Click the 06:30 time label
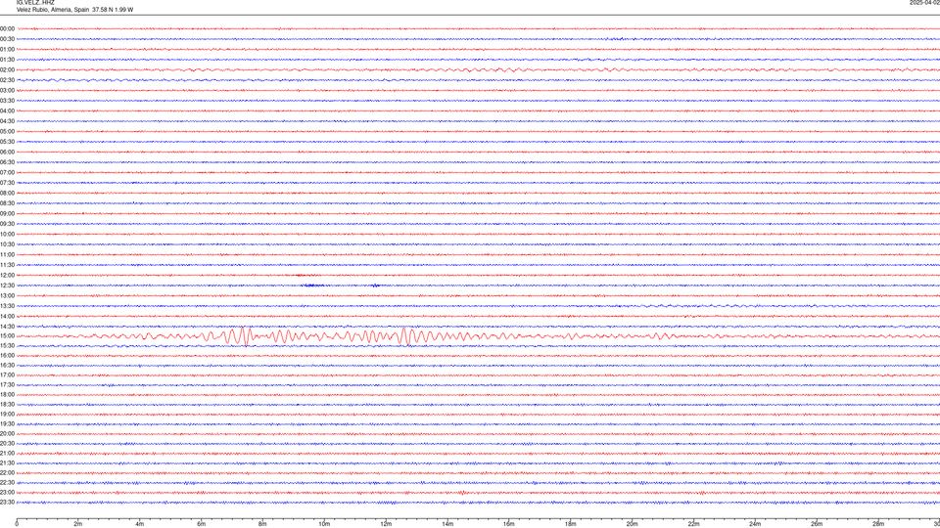The height and width of the screenshot is (528, 940). point(7,162)
